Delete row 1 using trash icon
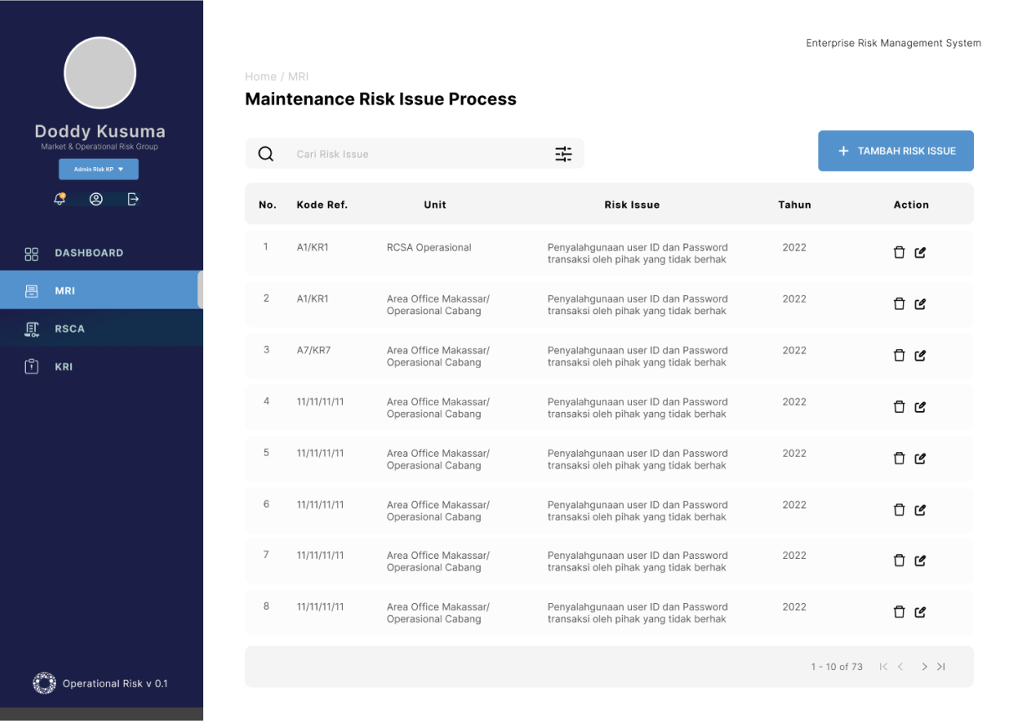The image size is (1009, 721). coord(899,252)
